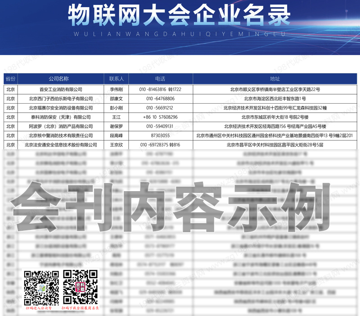Select contact name 段高峰
The width and height of the screenshot is (360, 316).
(117, 136)
